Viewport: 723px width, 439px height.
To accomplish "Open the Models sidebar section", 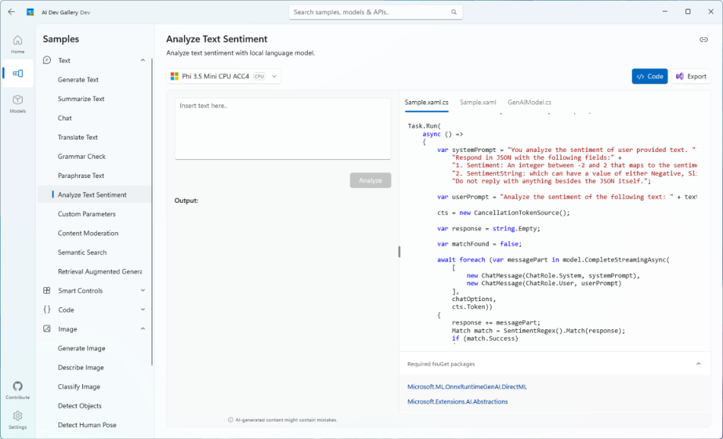I will tap(17, 103).
